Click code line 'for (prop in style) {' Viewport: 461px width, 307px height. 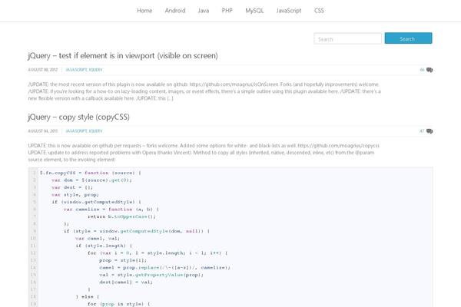[119, 304]
